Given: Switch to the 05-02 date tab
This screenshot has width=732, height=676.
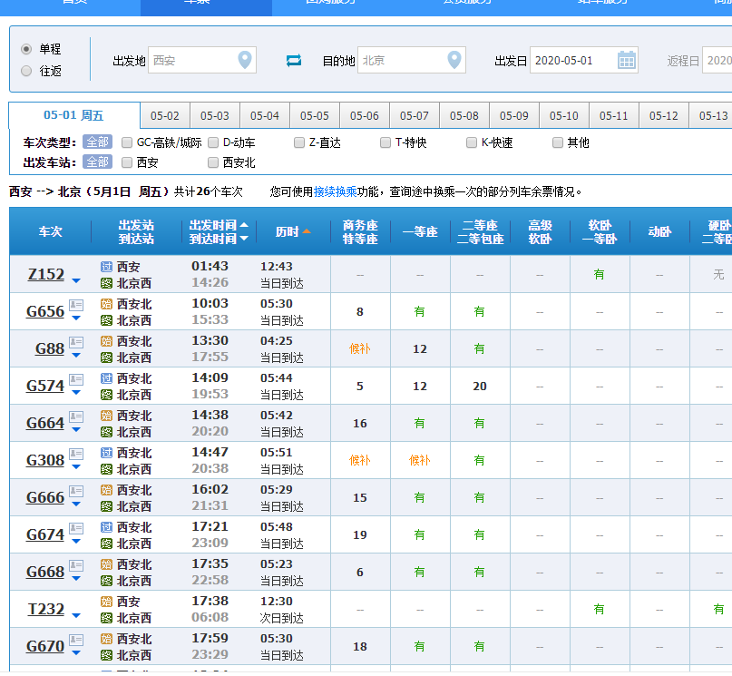Looking at the screenshot, I should tap(165, 116).
